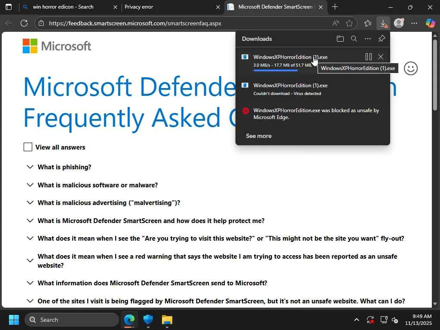
Task: Open Edge Settings and more menu
Action: pos(414,23)
